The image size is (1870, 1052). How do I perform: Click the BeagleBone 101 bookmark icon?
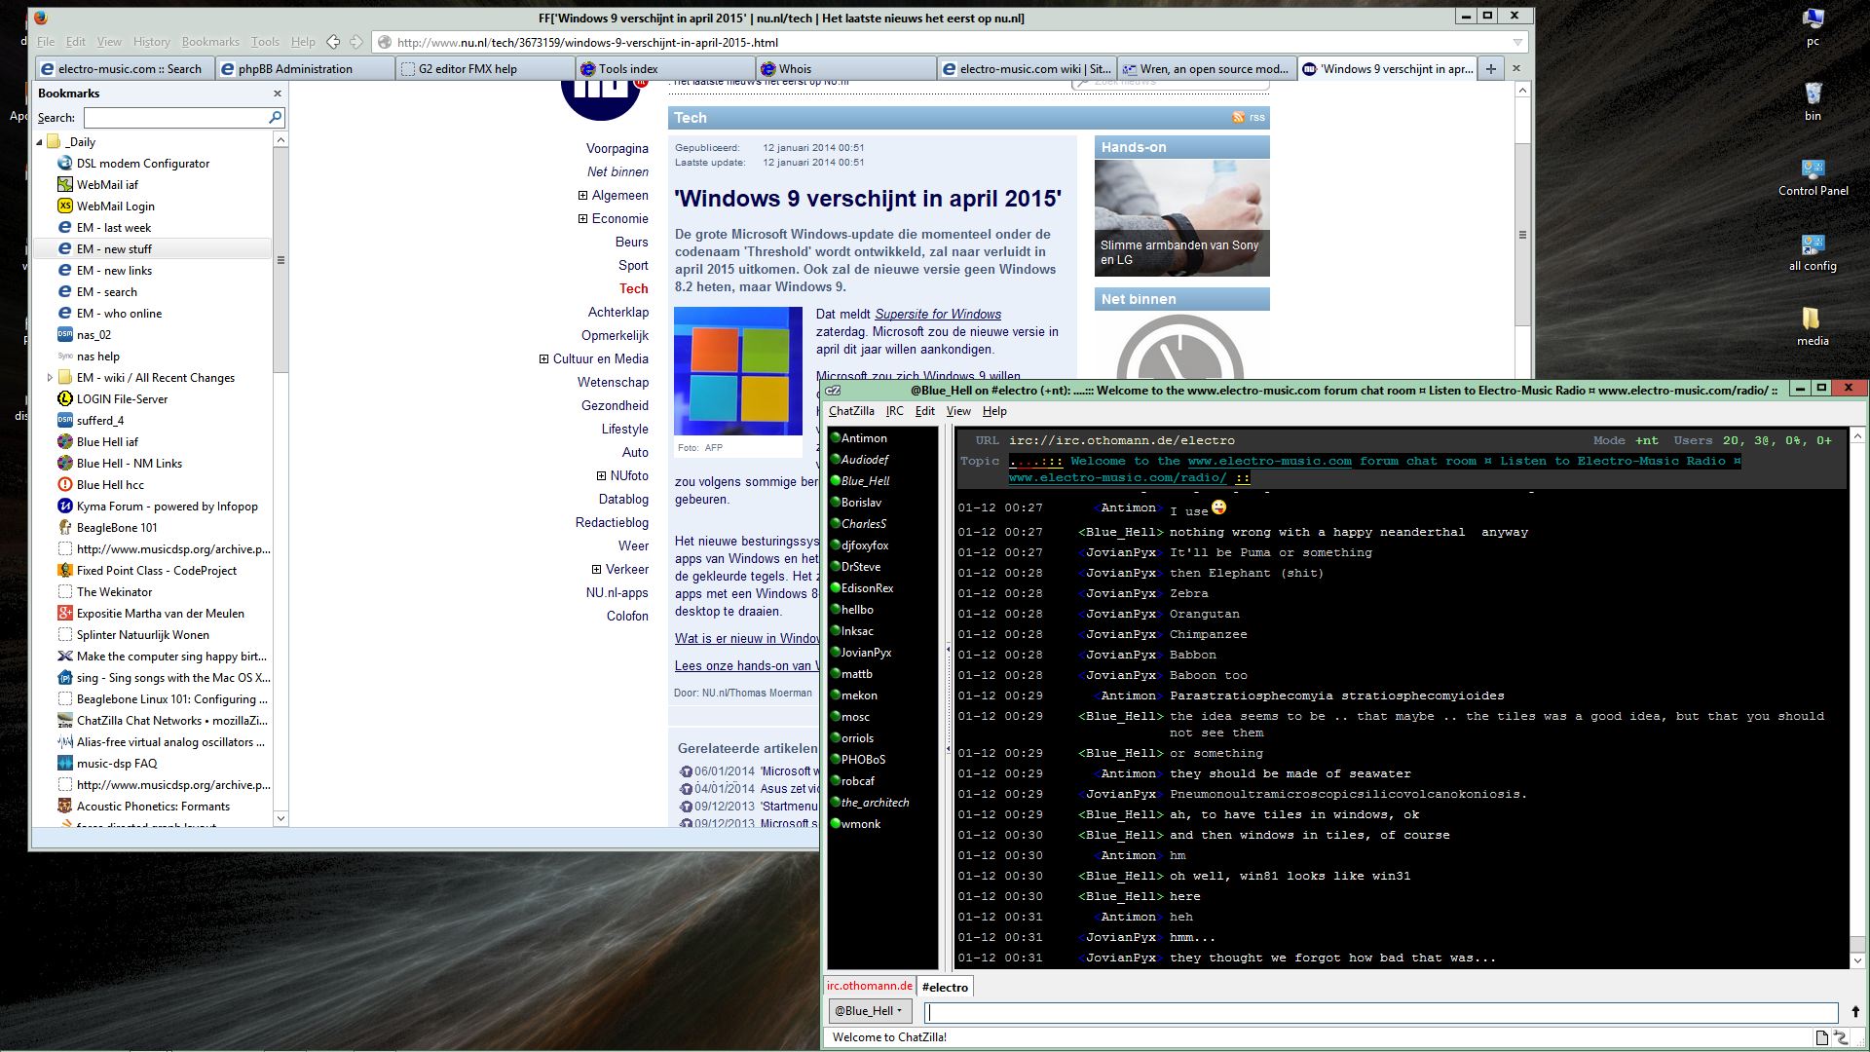65,528
